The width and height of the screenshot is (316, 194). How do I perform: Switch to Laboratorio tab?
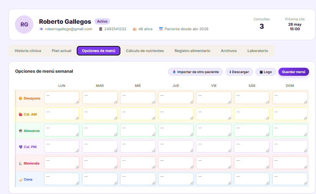point(258,51)
